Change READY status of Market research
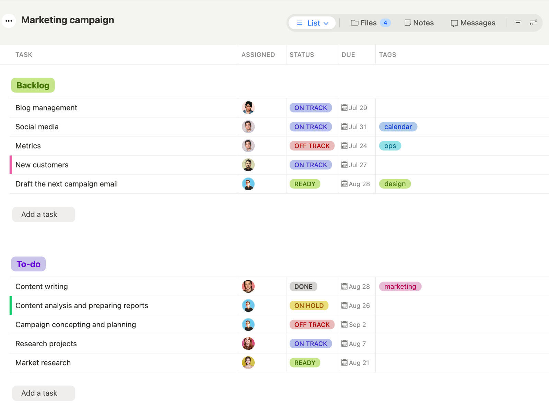The image size is (549, 420). [x=305, y=363]
